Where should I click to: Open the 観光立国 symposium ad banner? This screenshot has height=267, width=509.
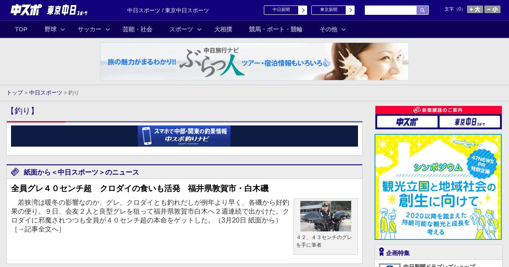tap(438, 187)
